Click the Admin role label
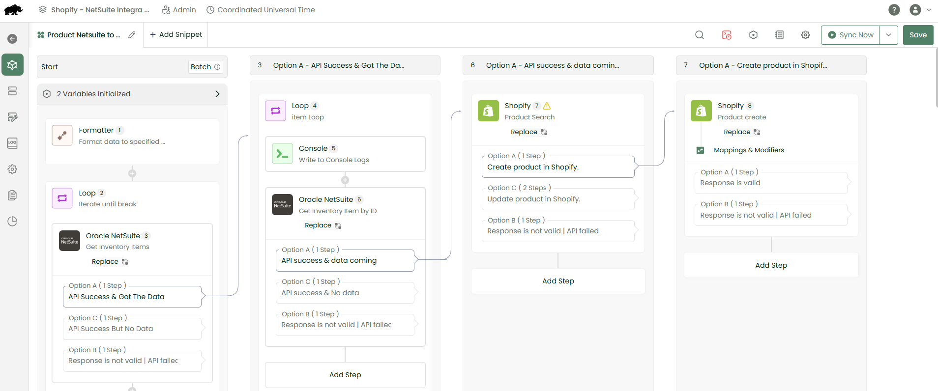 coord(179,10)
